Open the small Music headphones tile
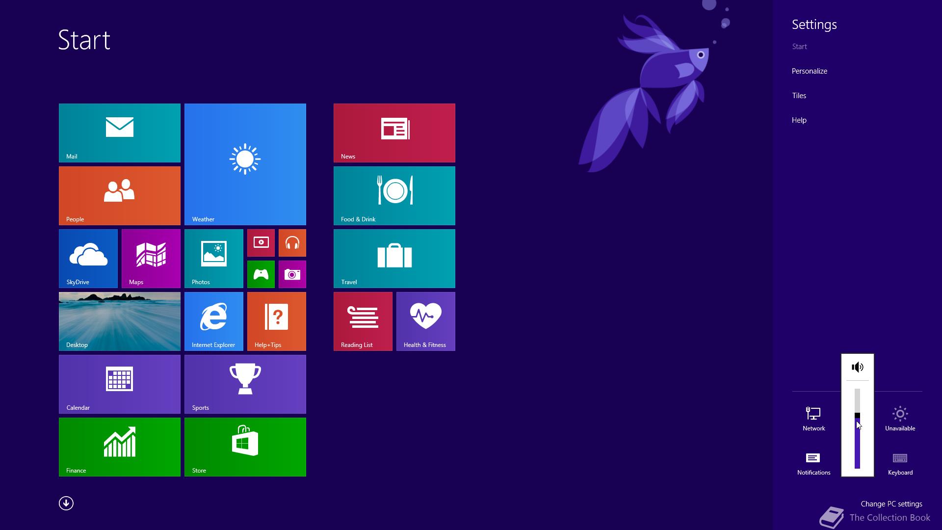Viewport: 942px width, 530px height. coord(292,243)
